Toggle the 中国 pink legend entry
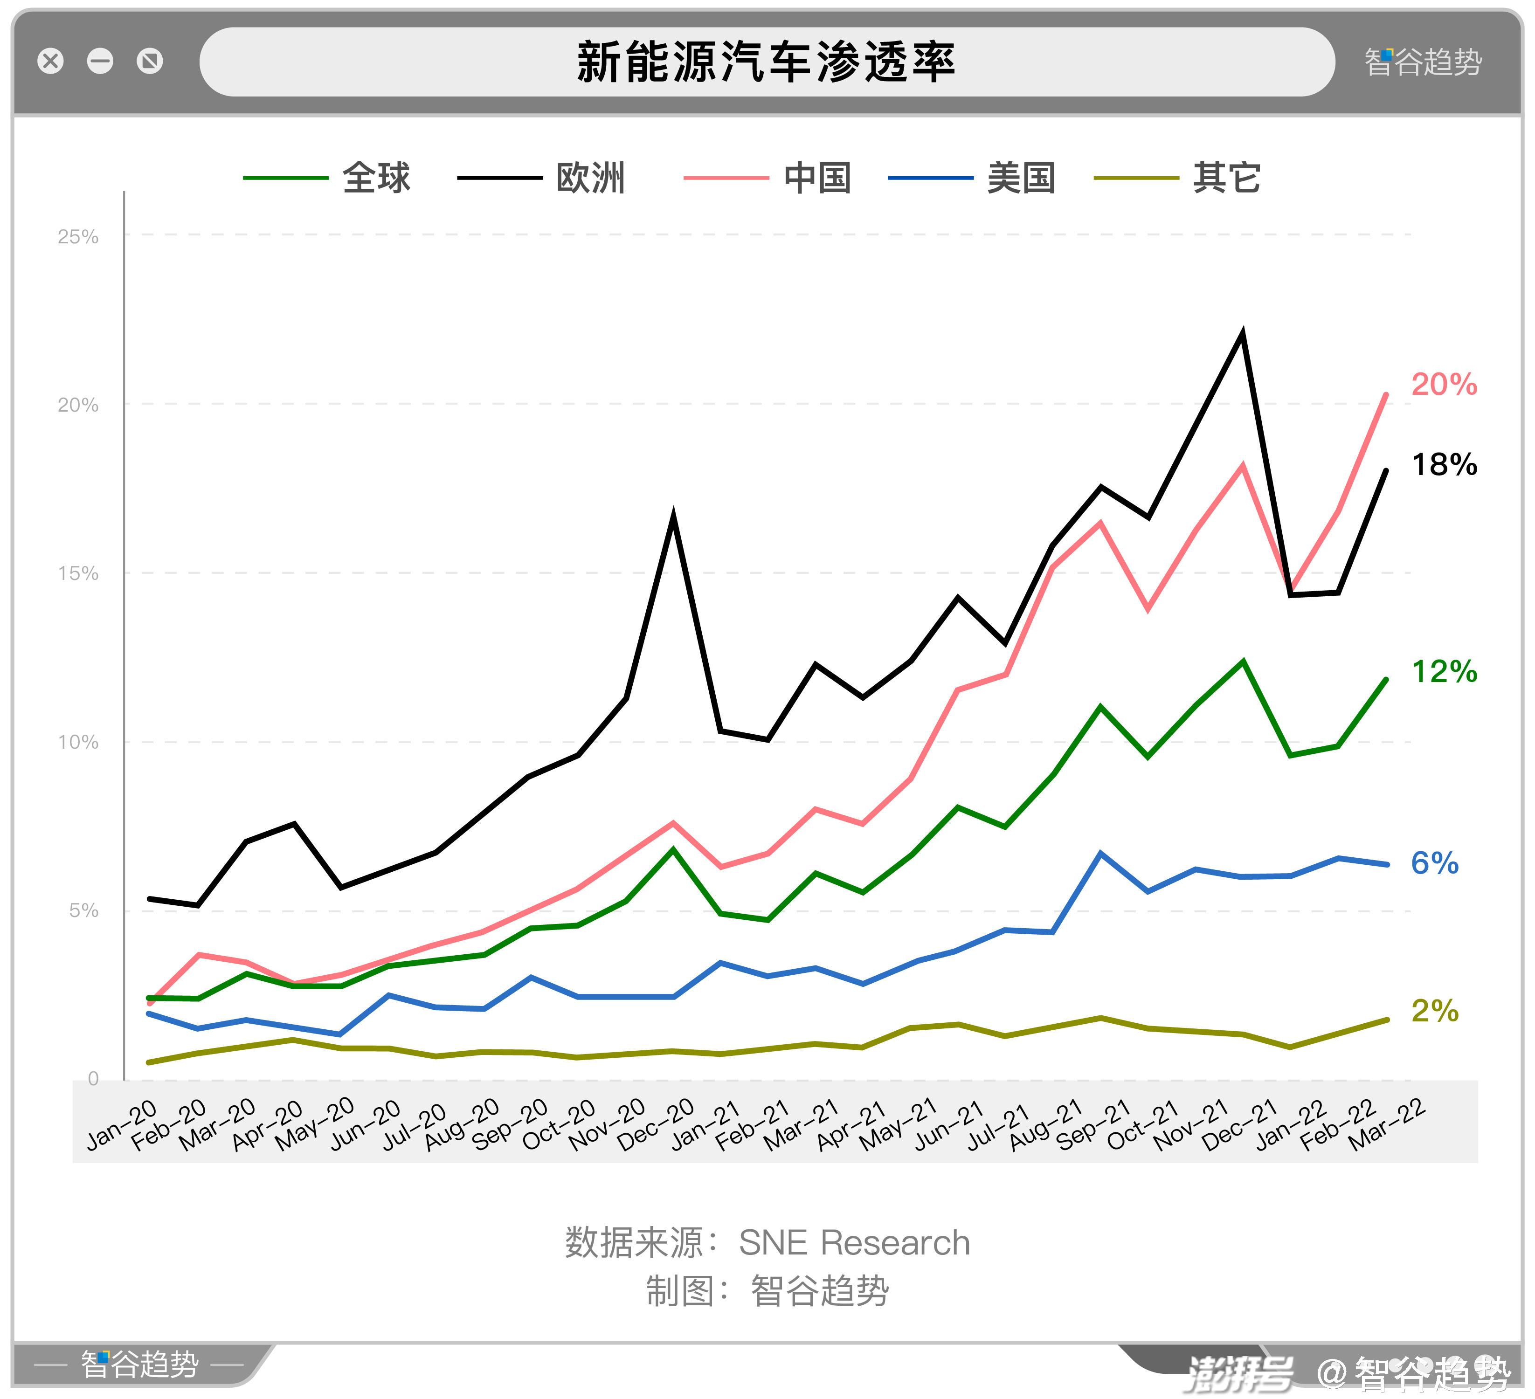 (817, 178)
